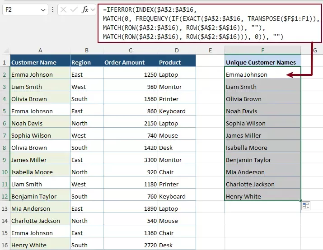
Task: Select column E header
Action: point(210,50)
